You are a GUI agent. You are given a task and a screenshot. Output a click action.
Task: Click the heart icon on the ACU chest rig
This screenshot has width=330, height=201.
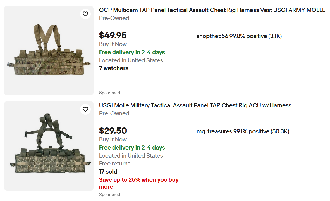[x=85, y=109]
